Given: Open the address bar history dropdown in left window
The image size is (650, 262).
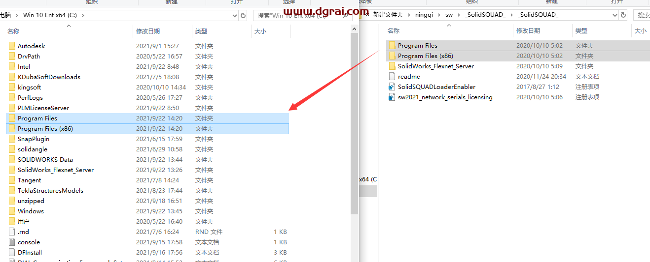Looking at the screenshot, I should [x=235, y=15].
